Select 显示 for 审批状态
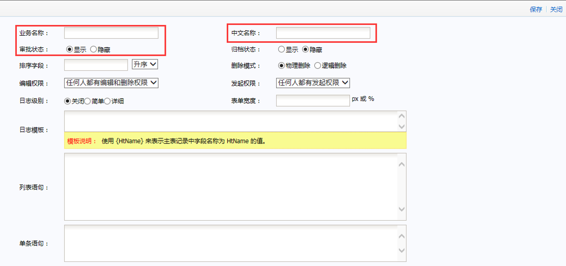 69,50
